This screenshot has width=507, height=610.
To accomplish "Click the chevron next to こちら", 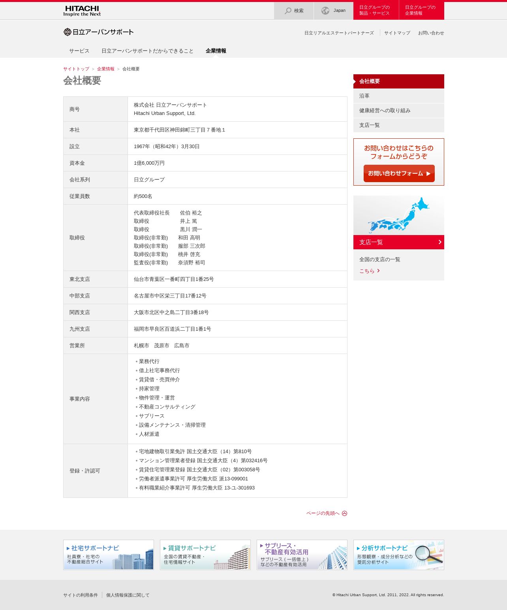I will [378, 271].
